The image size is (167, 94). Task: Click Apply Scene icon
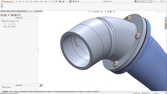(111, 11)
